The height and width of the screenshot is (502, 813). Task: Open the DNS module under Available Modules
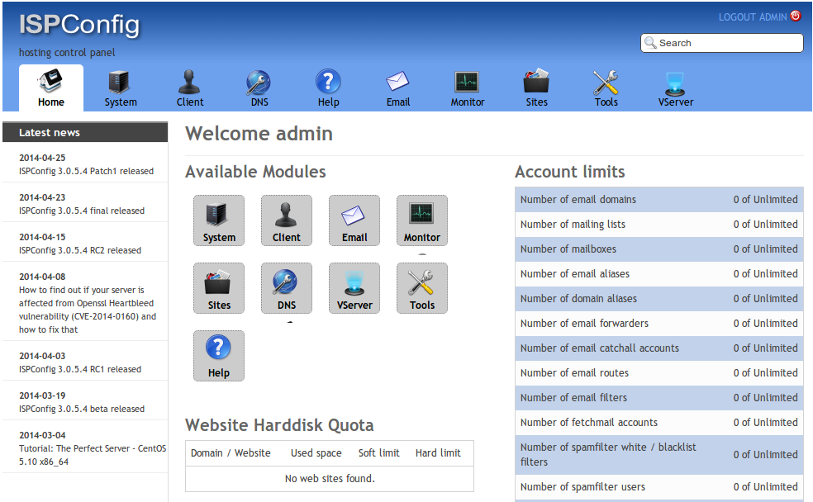coord(287,288)
